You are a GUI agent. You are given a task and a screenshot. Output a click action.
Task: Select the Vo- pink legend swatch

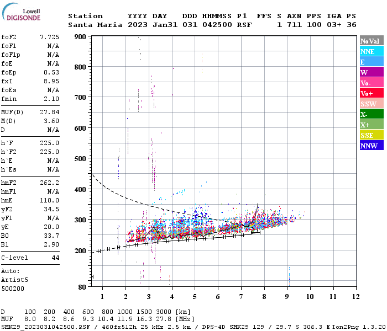(x=372, y=82)
